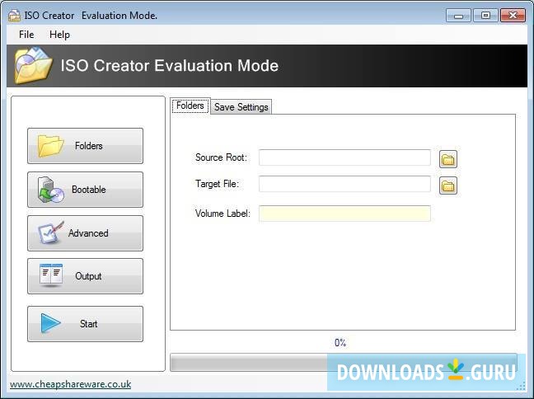Click the ISO Creator banner folder logo
Viewport: 534px width, 399px height.
point(33,65)
